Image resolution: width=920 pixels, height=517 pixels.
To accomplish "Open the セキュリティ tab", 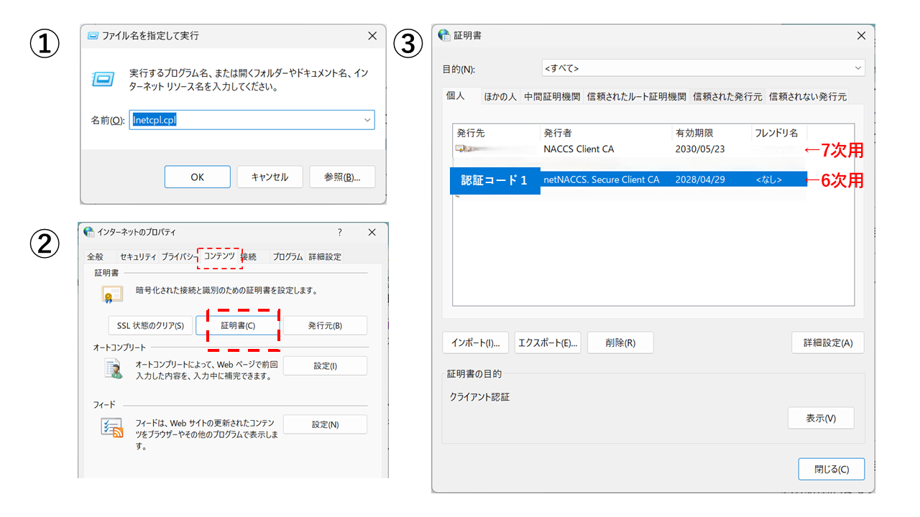I will (138, 256).
